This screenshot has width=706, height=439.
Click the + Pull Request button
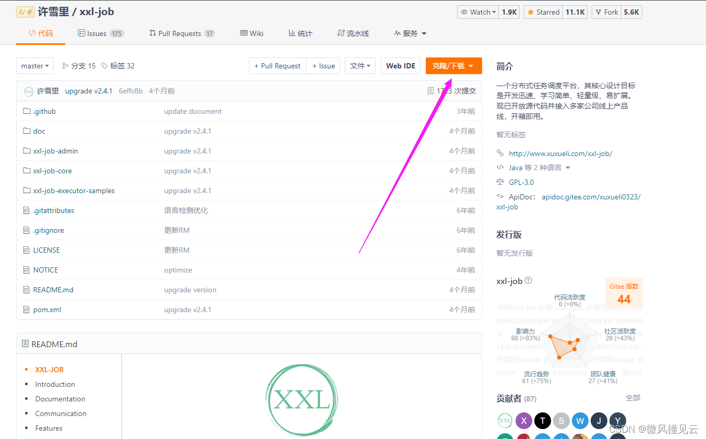[x=278, y=66]
